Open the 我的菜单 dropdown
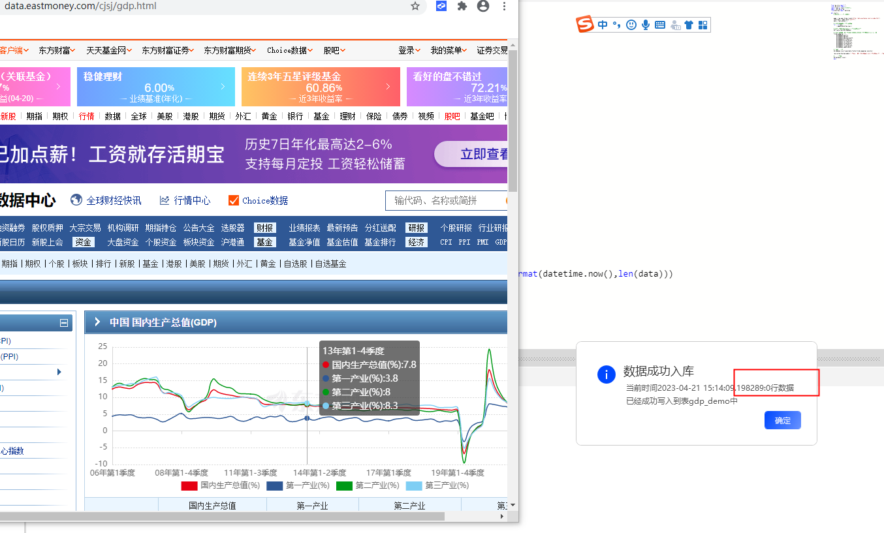 click(449, 50)
